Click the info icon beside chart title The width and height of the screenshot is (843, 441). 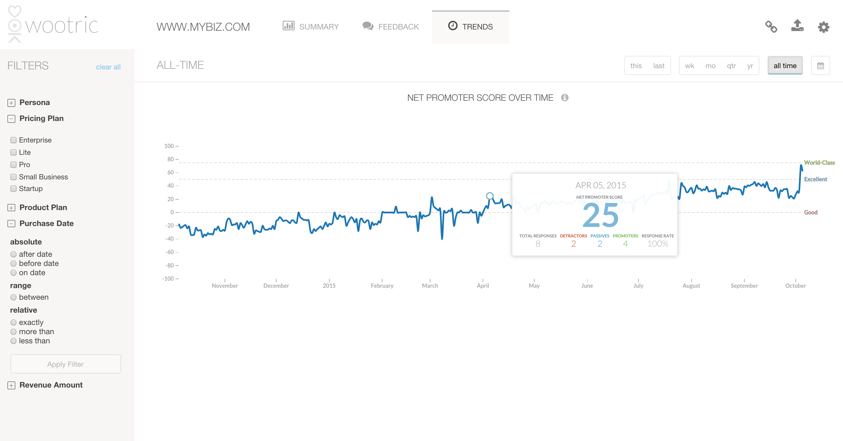pyautogui.click(x=565, y=97)
